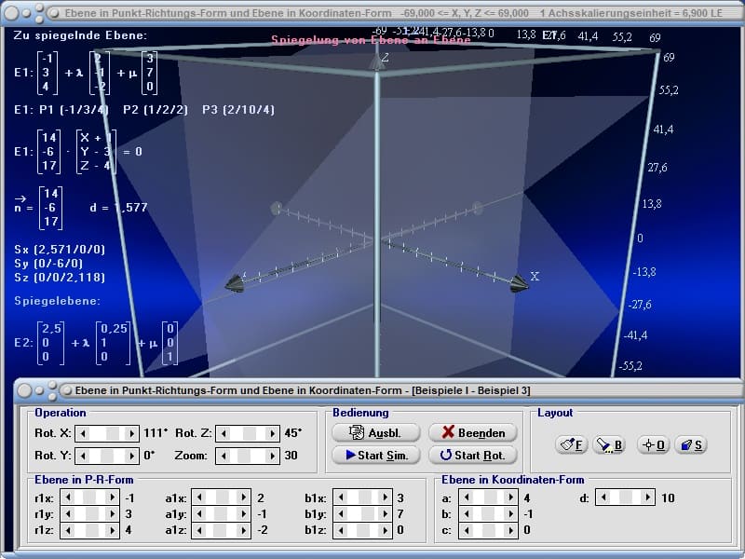This screenshot has height=559, width=745.
Task: Increase a1y value with right arrow
Action: click(244, 514)
